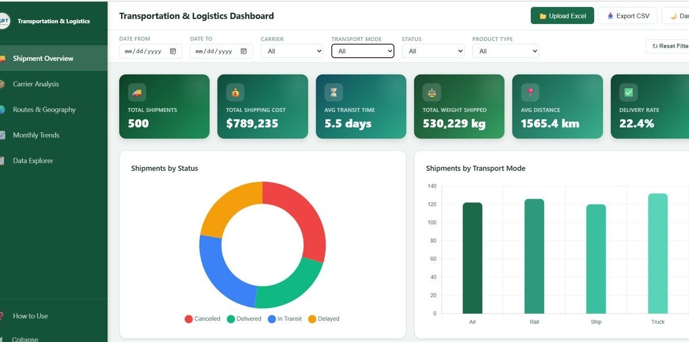Go to Carrier Analysis in the sidebar
The image size is (689, 342).
36,84
